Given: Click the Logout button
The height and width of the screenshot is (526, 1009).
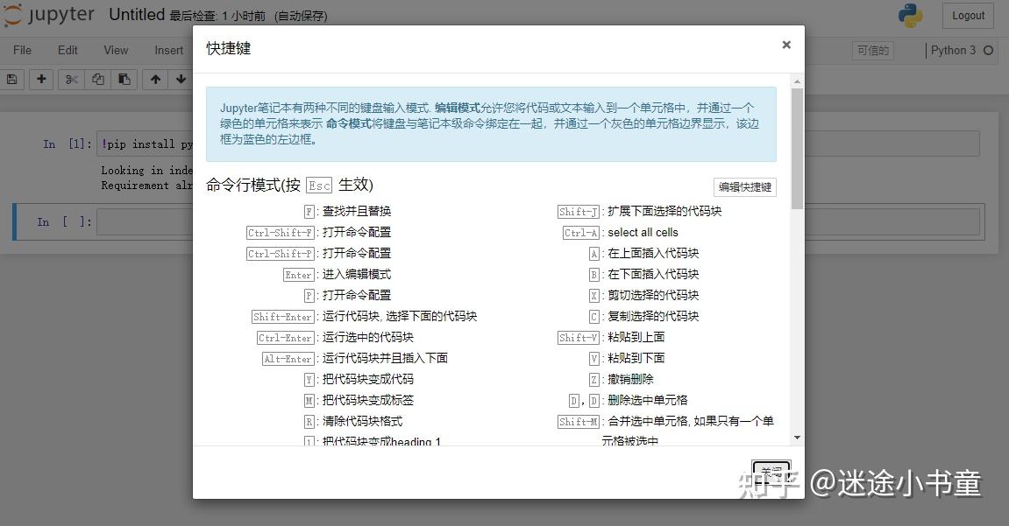Looking at the screenshot, I should click(967, 15).
